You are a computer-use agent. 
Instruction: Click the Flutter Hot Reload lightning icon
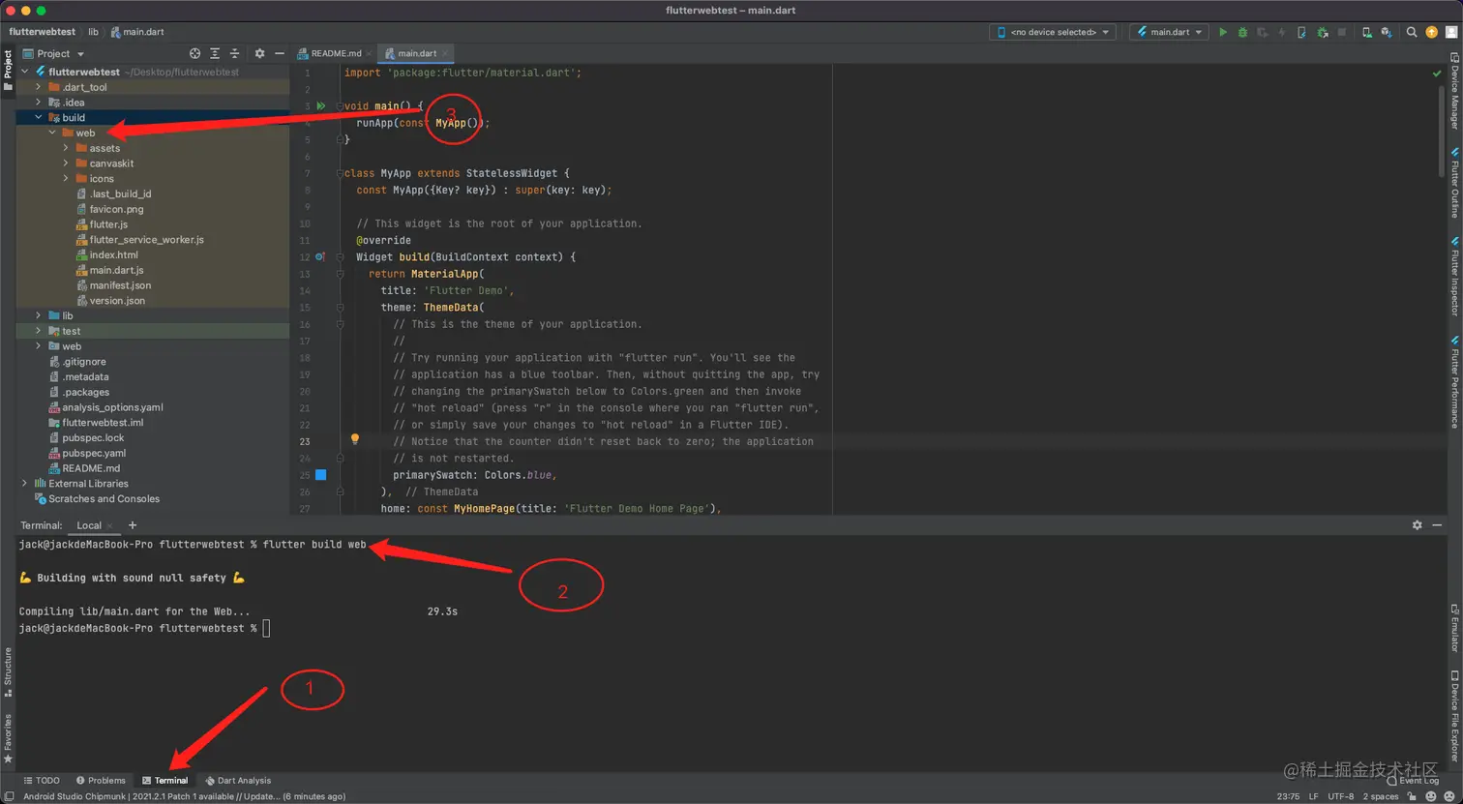coord(1282,32)
